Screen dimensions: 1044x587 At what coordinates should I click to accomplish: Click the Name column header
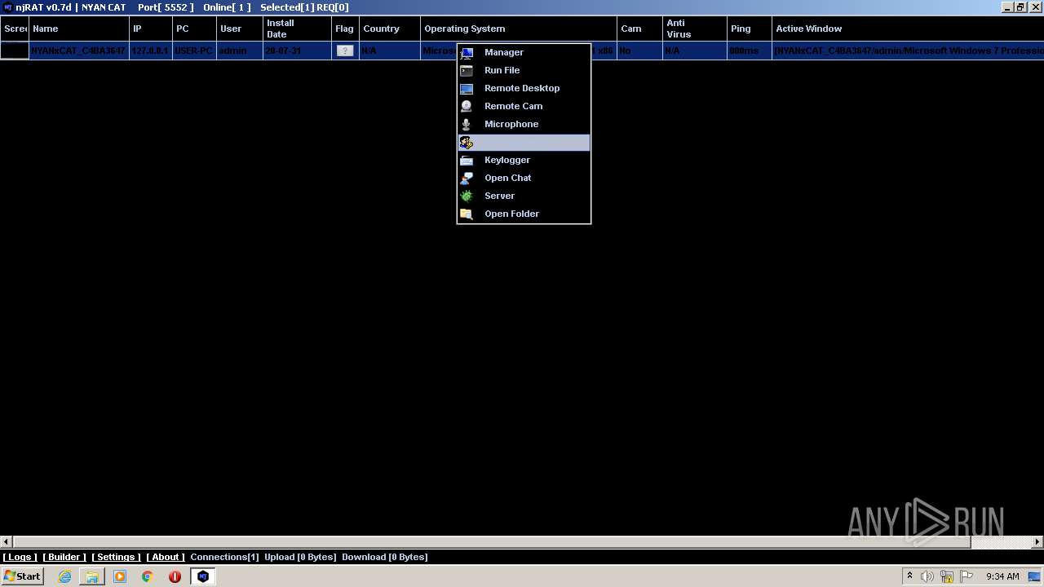coord(79,29)
